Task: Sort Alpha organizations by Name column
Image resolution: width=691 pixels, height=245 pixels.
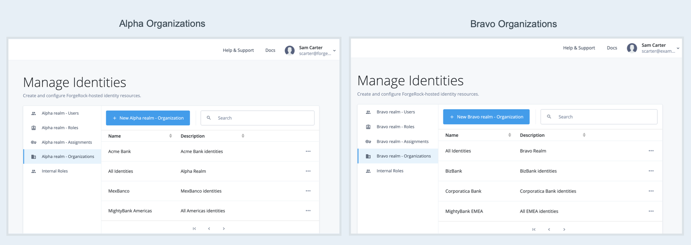Action: (x=170, y=136)
